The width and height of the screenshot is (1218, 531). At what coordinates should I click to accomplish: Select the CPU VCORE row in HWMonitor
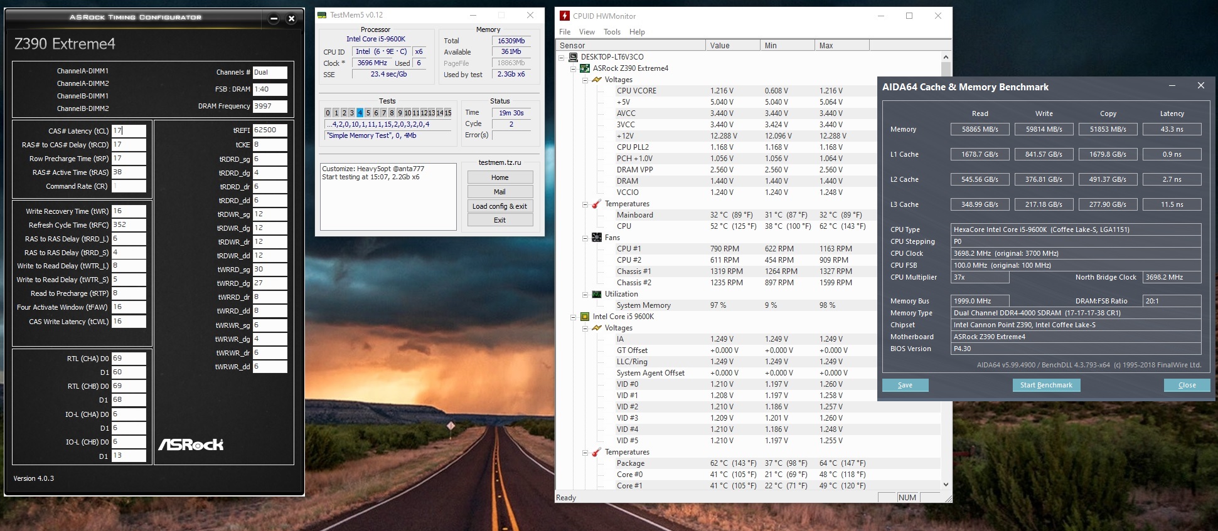748,91
